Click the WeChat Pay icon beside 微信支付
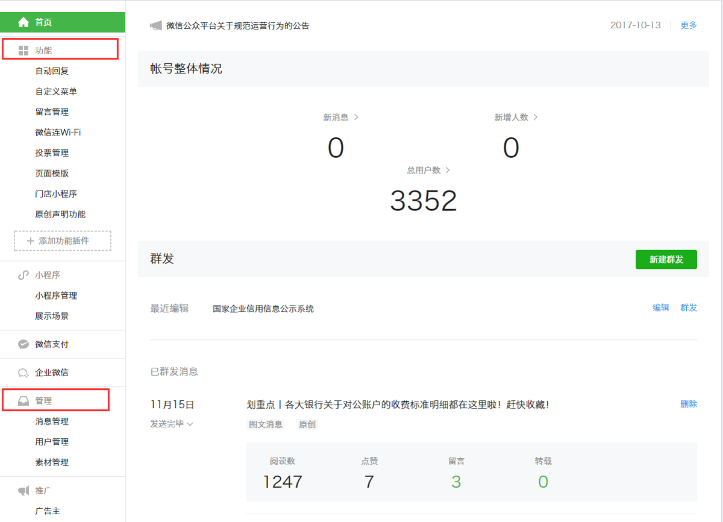Screen dimensions: 723x522 click(23, 344)
